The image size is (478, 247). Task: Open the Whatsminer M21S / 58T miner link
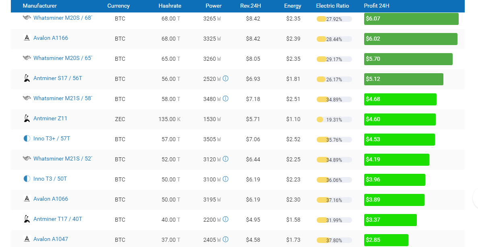[x=62, y=98]
